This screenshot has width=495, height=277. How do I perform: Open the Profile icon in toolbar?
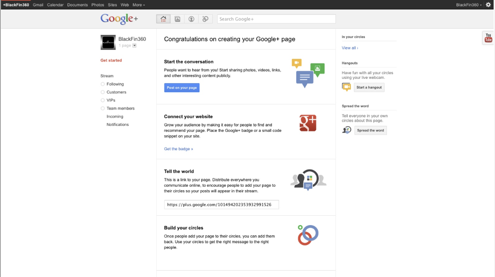[x=191, y=19]
